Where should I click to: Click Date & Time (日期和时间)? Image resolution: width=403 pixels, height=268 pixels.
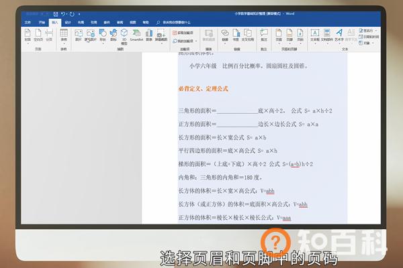coord(369,37)
